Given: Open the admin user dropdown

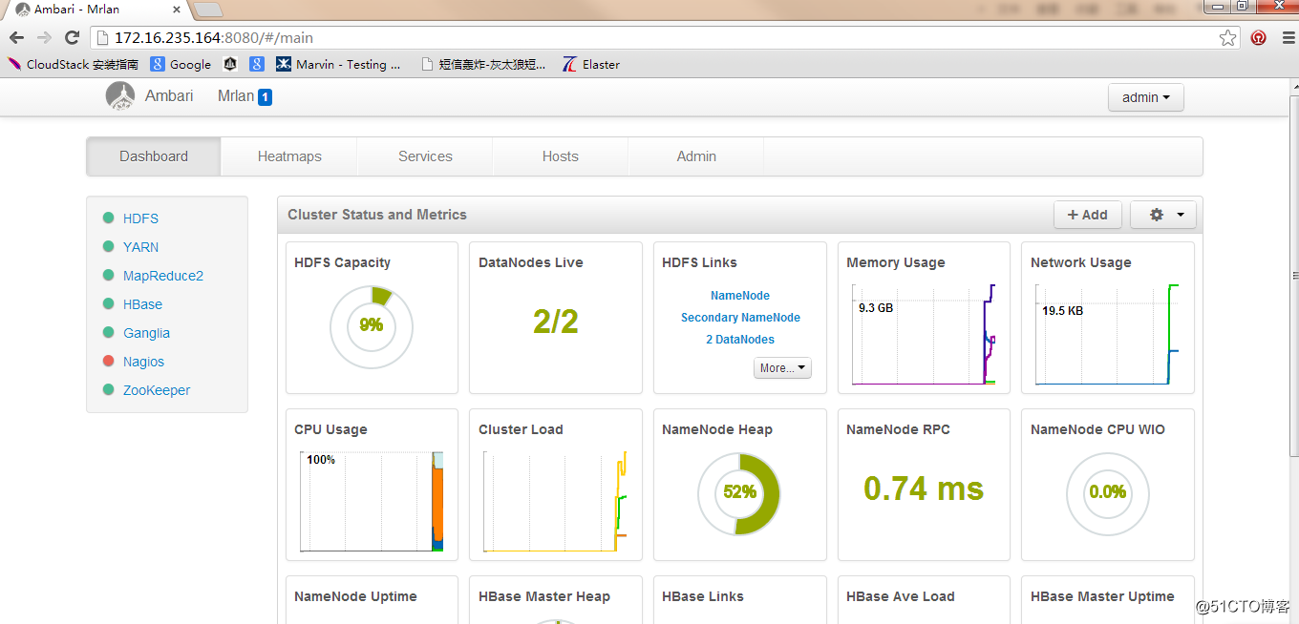Looking at the screenshot, I should [x=1145, y=97].
